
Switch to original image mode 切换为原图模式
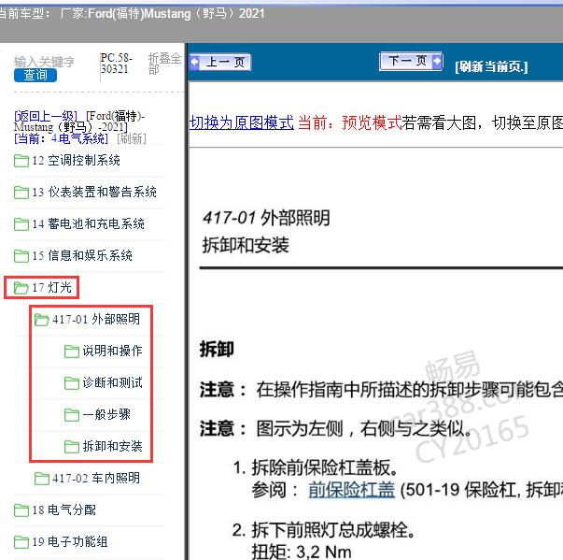point(241,122)
